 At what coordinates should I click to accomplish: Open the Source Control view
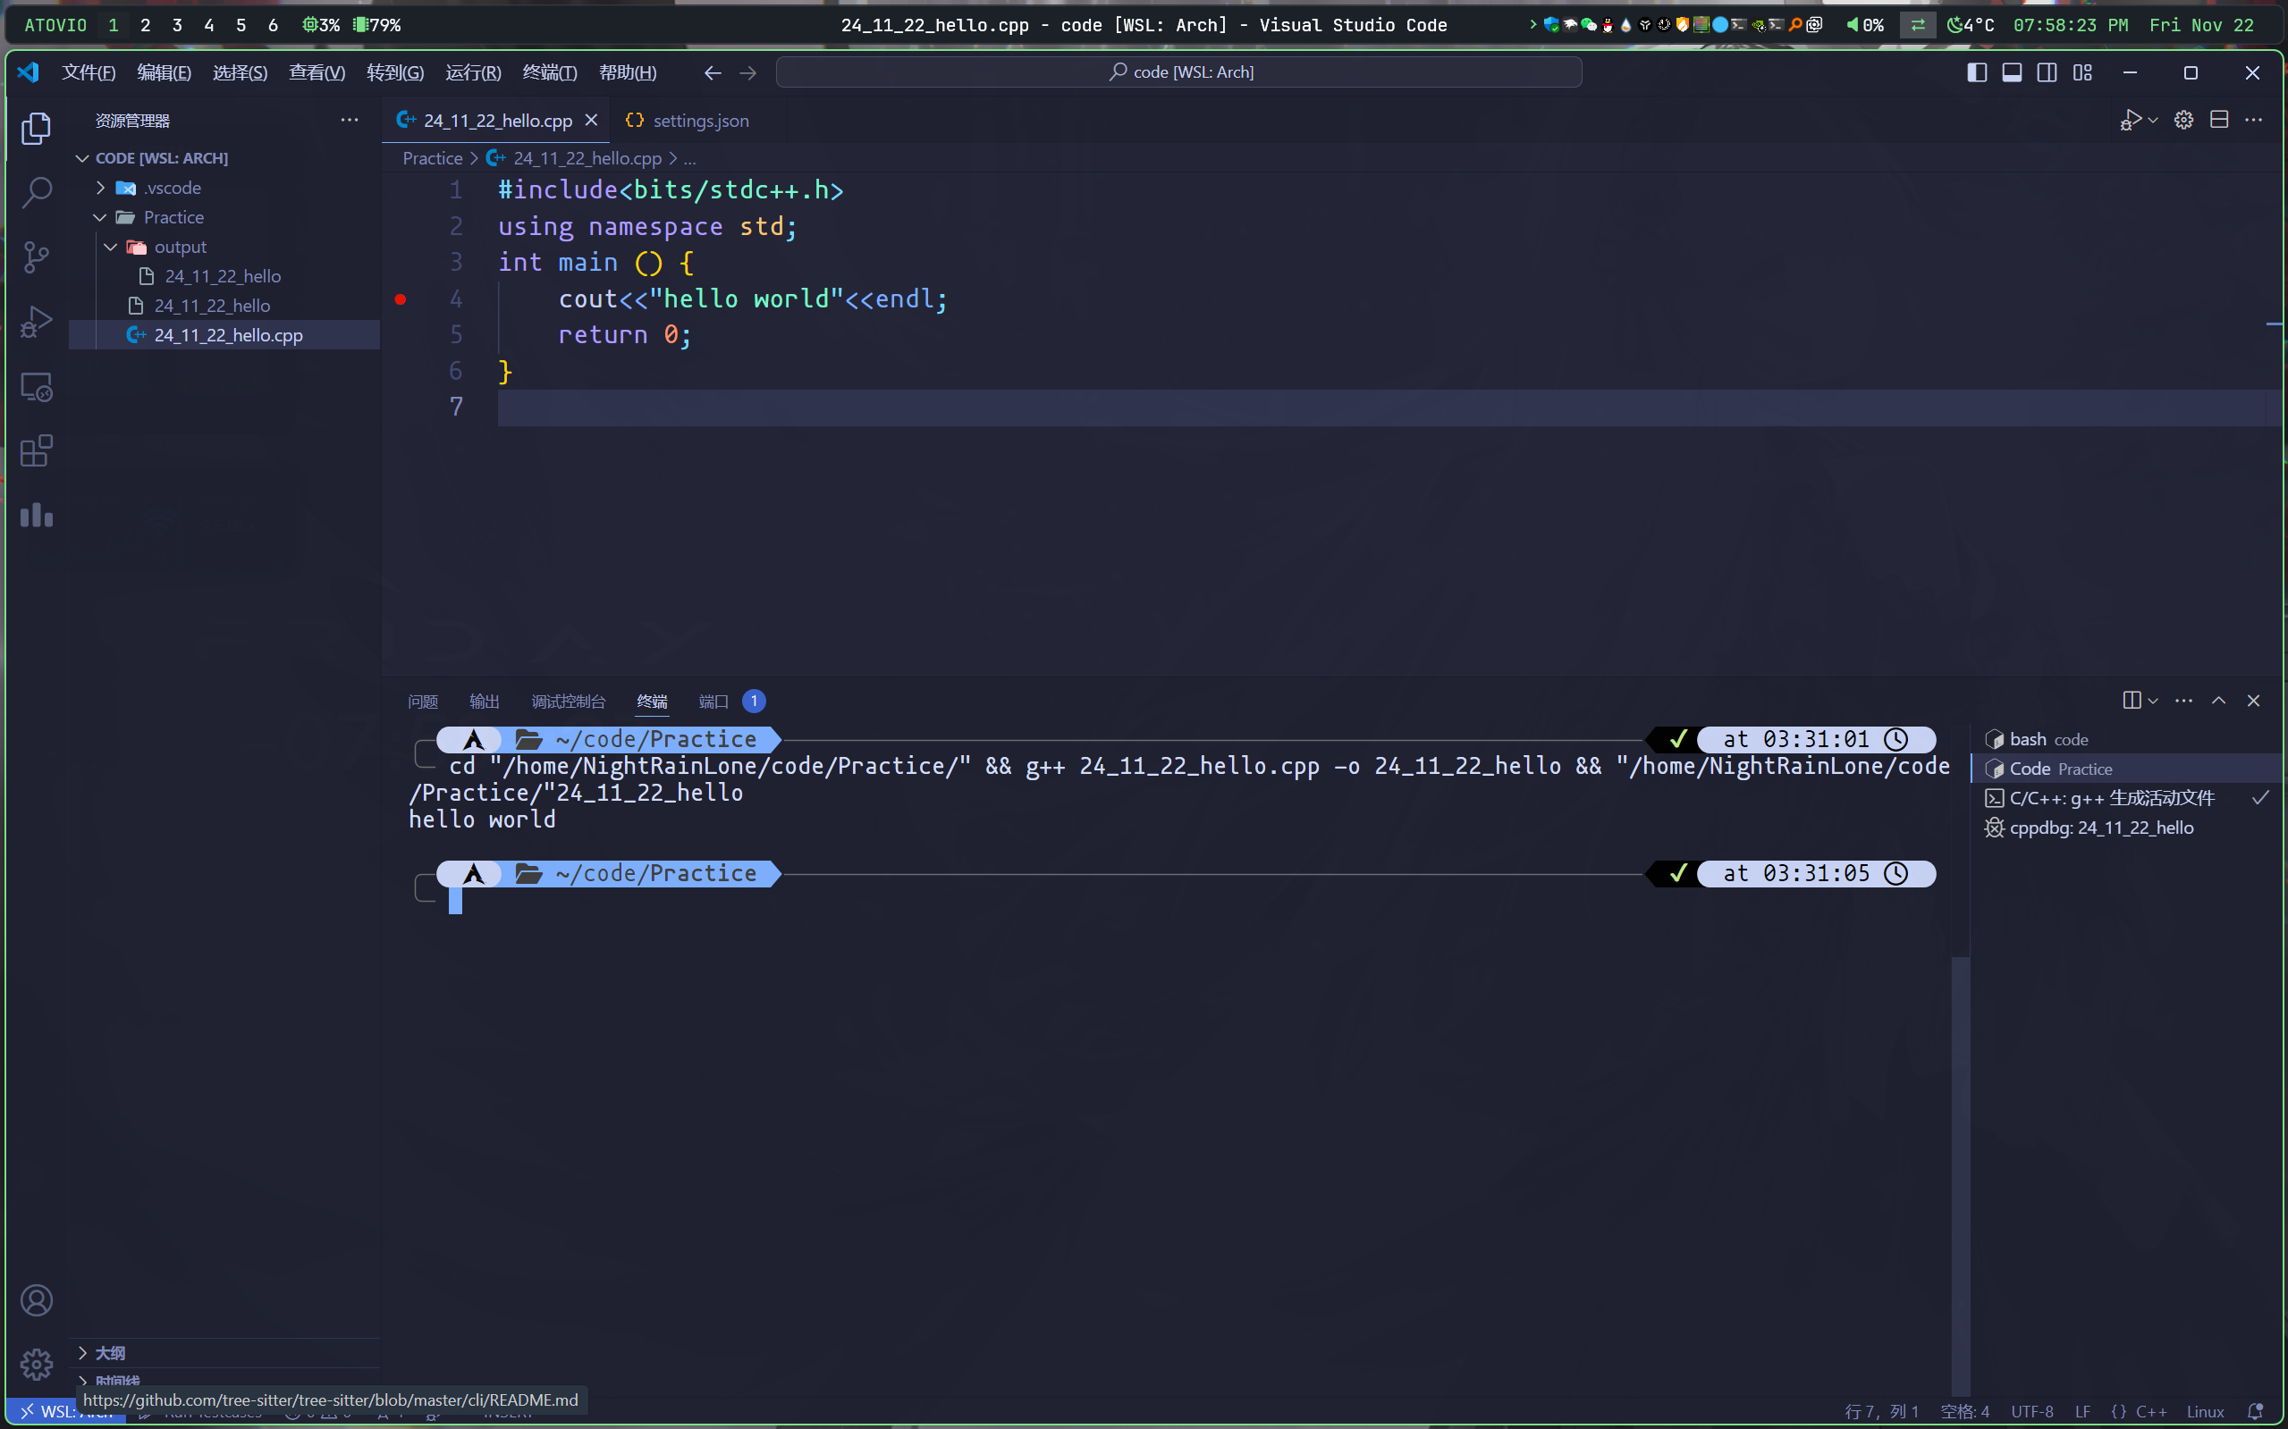click(x=36, y=257)
